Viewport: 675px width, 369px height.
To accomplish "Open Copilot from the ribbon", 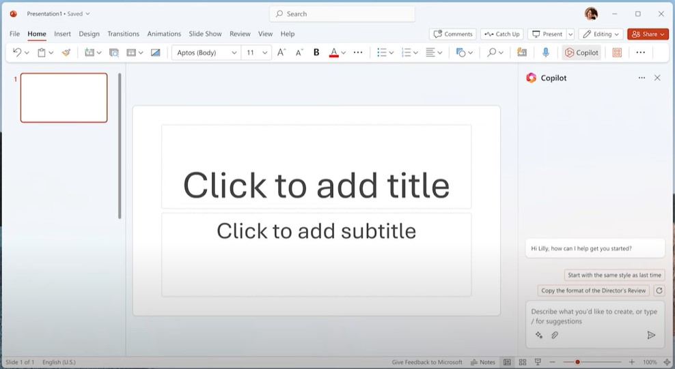I will [581, 53].
